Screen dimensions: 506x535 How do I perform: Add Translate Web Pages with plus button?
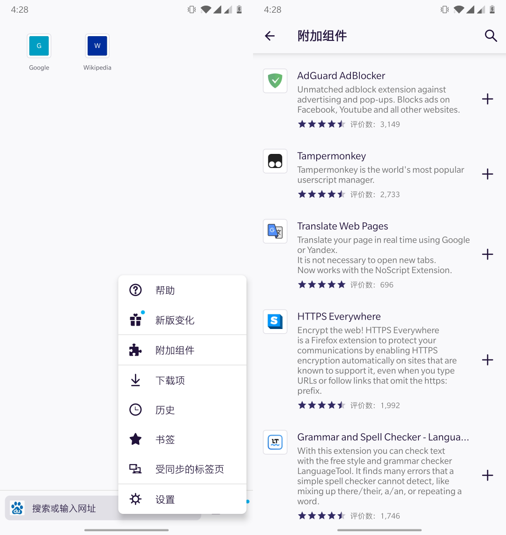[487, 254]
